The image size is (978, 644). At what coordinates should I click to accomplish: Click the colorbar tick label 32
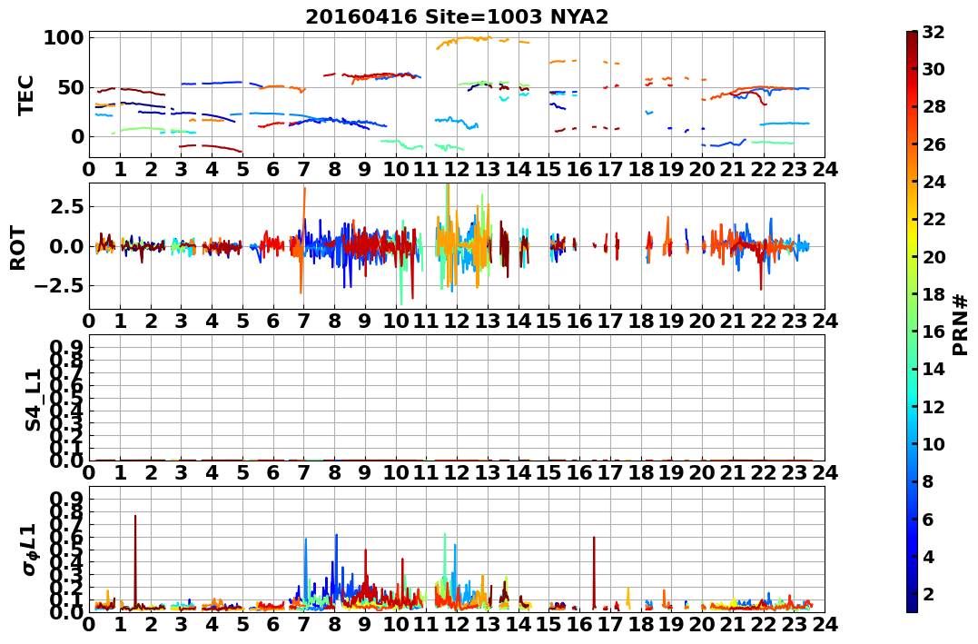[x=934, y=32]
